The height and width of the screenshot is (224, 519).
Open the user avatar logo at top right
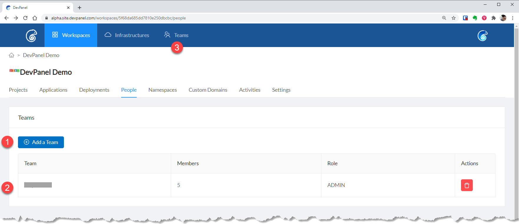point(482,36)
